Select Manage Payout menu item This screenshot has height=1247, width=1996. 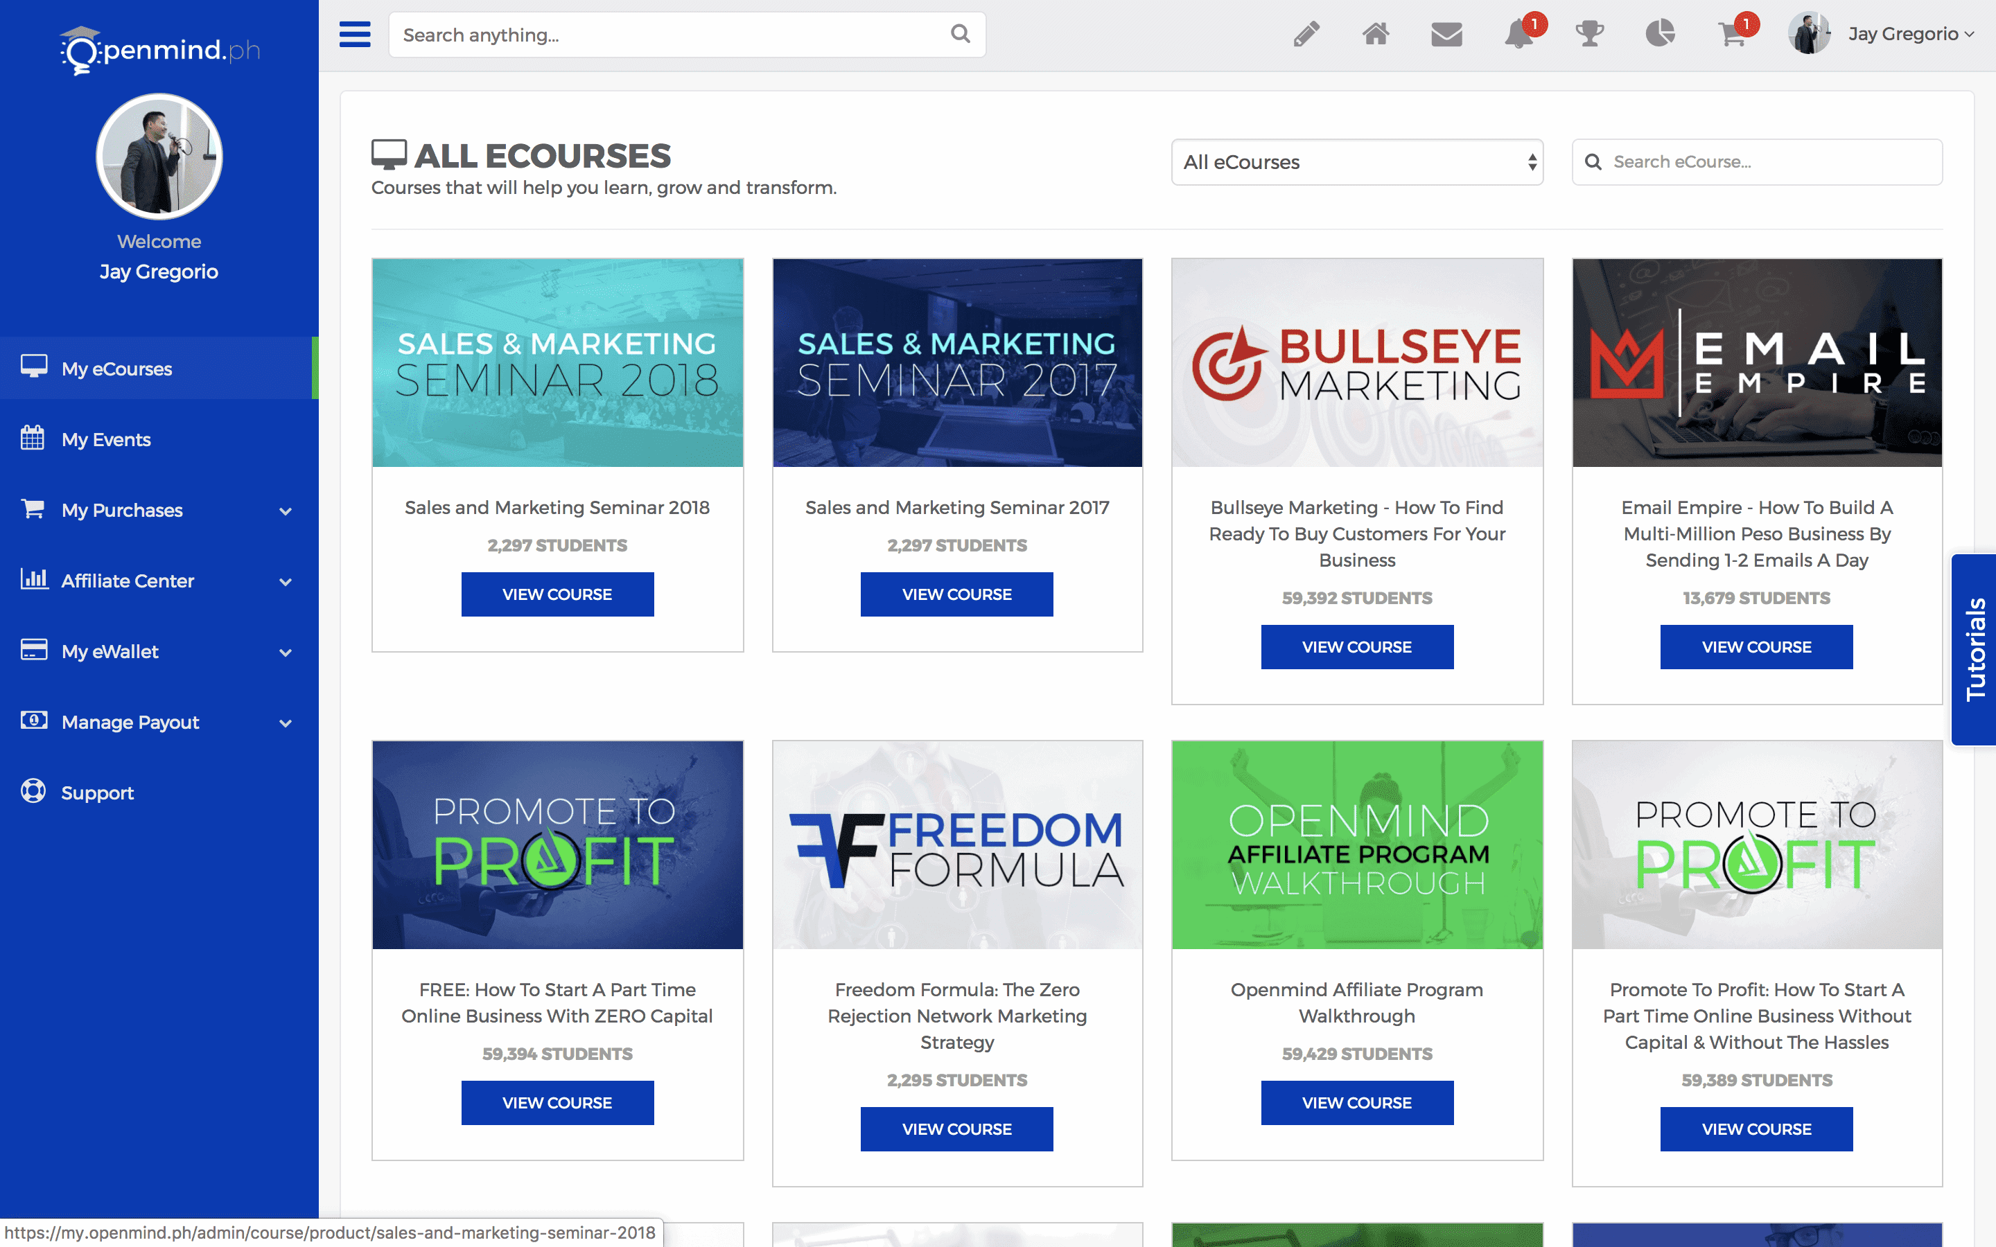coord(159,723)
